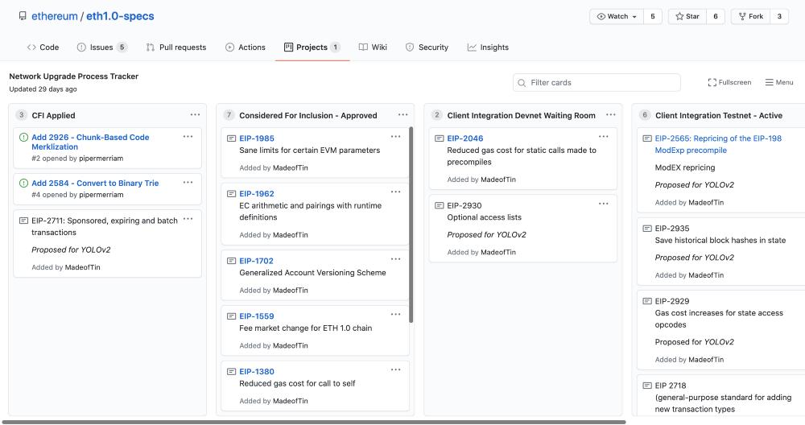Open the EIP-2046 link
Screen dimensions: 805x425
465,138
